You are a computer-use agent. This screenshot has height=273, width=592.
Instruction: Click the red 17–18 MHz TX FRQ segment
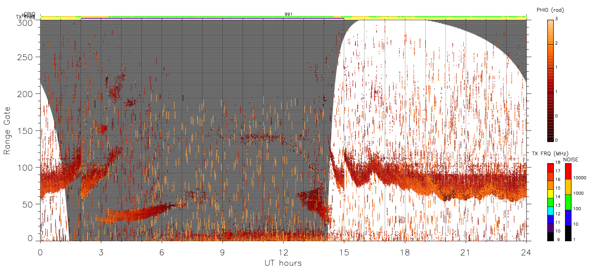pyautogui.click(x=550, y=168)
